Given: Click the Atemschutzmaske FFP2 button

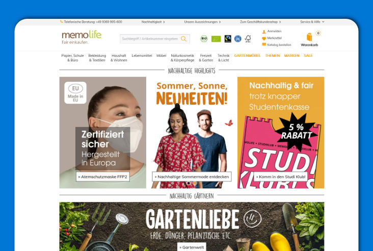Looking at the screenshot, I should click(103, 177).
